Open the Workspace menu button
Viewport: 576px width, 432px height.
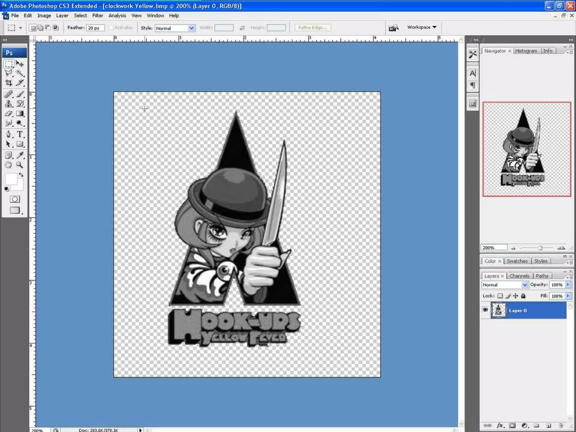tap(421, 27)
